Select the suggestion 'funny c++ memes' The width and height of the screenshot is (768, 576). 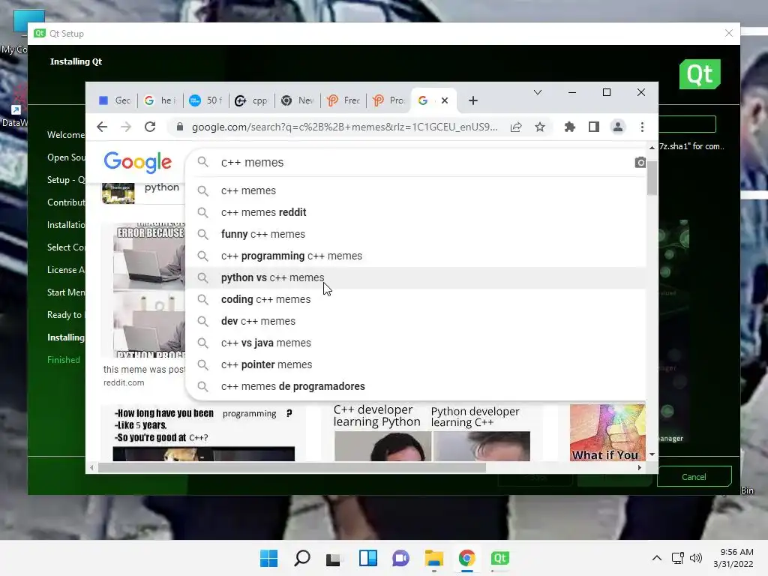pos(416,234)
